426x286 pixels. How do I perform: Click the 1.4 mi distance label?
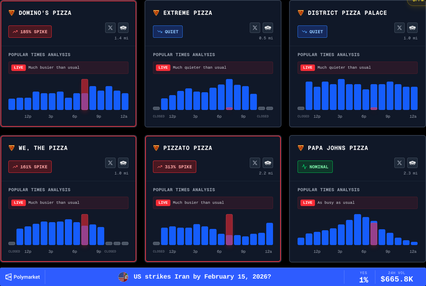point(121,38)
